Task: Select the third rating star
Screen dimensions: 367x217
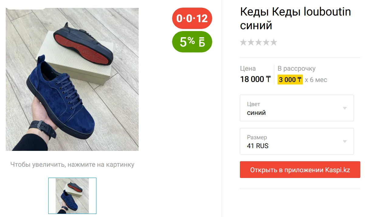Action: coord(258,42)
